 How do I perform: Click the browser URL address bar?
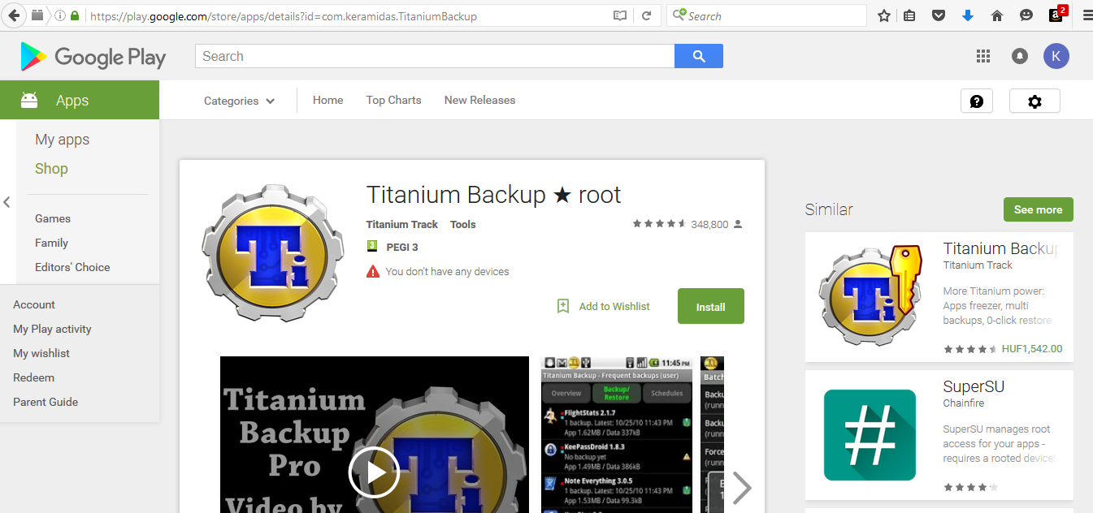349,15
